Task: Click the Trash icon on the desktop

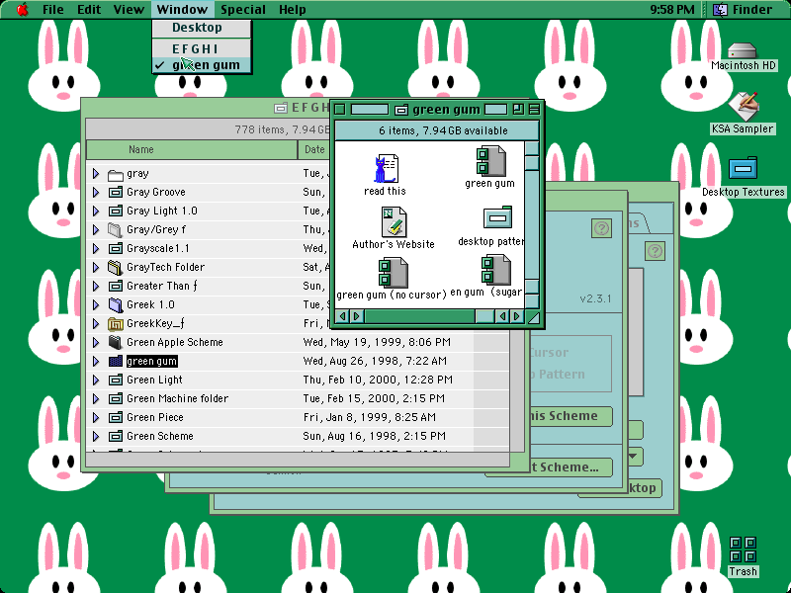Action: tap(743, 550)
